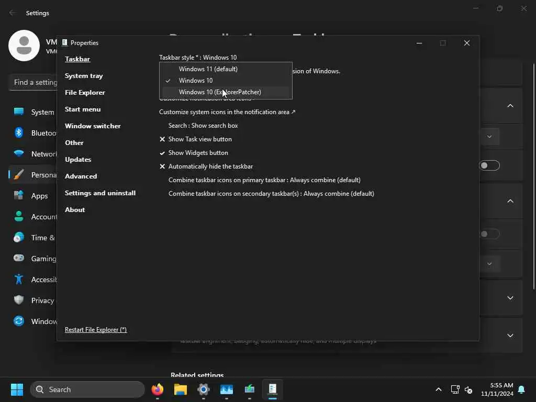Open System category icon in Settings

coord(19,112)
